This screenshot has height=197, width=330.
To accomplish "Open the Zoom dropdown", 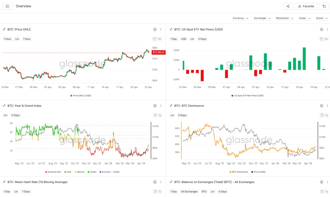I will point(322,18).
